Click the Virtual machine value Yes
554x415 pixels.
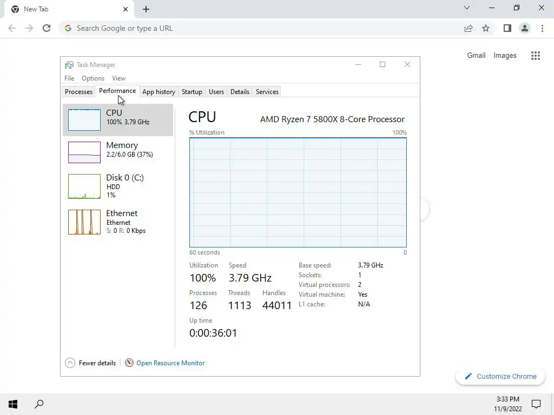pyautogui.click(x=362, y=294)
